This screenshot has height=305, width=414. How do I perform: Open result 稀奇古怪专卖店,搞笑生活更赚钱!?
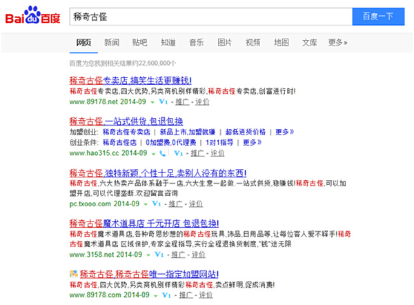(x=130, y=80)
